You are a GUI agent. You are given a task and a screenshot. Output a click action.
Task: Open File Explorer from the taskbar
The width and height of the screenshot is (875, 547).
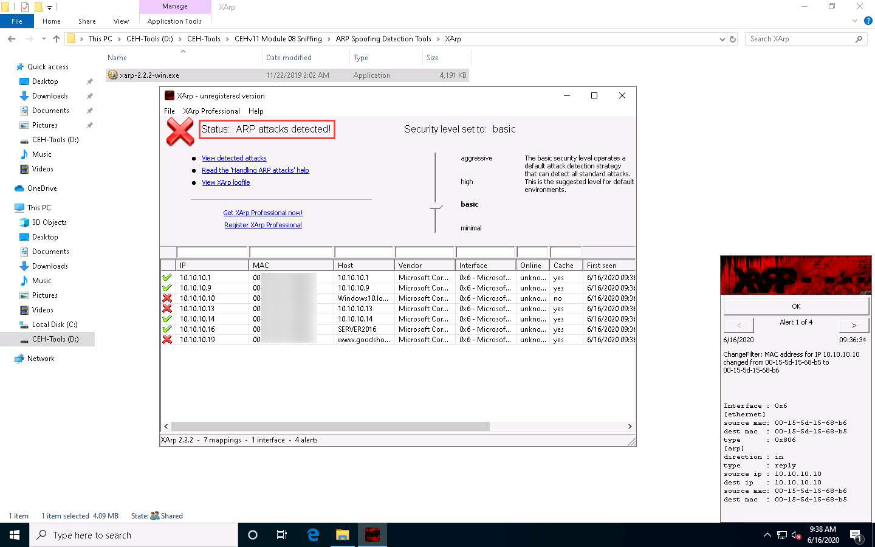(x=343, y=535)
